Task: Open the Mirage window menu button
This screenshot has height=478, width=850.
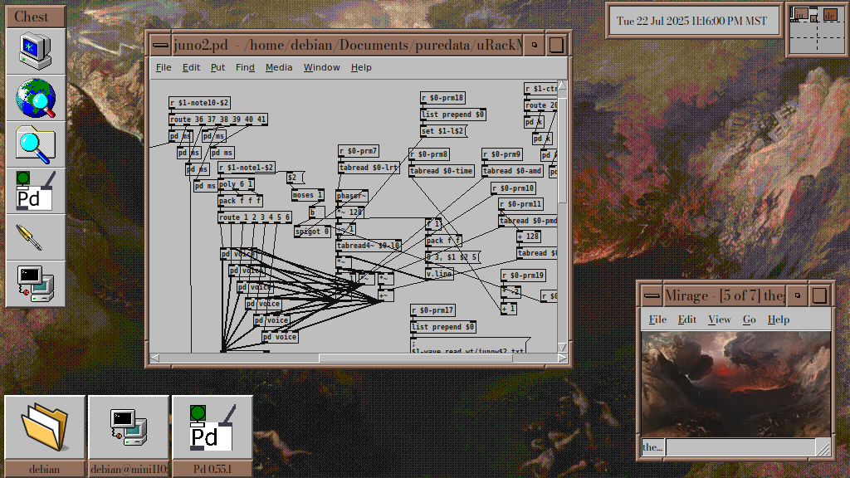Action: (x=652, y=296)
